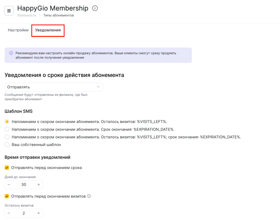Click 'Типы абонементов' breadcrumb
Viewport: 280px width, 220px height.
[x=59, y=15]
